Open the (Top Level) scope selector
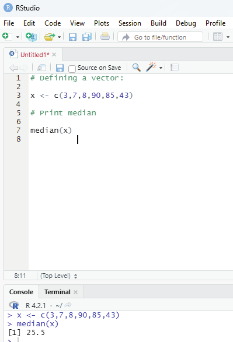 click(x=59, y=276)
